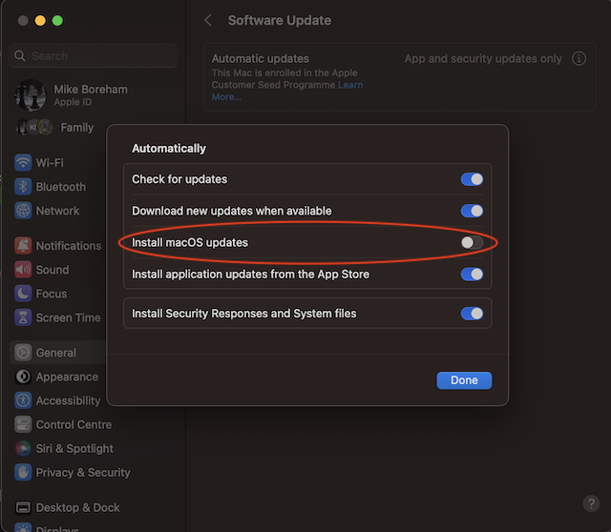The image size is (611, 532).
Task: Open help with the question mark button
Action: [x=591, y=503]
